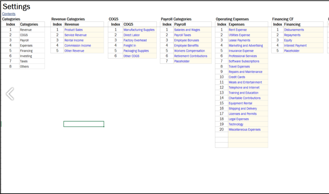This screenshot has height=194, width=329.
Task: Select the Manufacturing Supplies COGS cell
Action: pyautogui.click(x=139, y=30)
